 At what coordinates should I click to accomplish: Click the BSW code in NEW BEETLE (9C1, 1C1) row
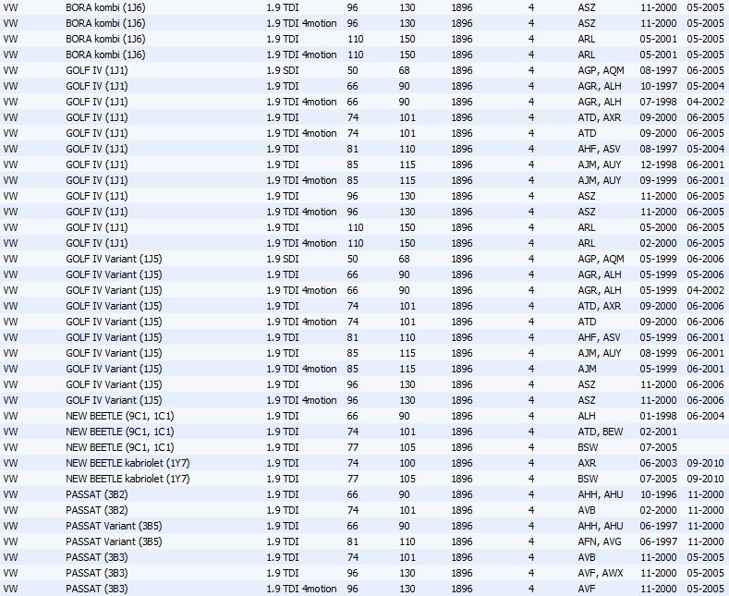pyautogui.click(x=588, y=448)
